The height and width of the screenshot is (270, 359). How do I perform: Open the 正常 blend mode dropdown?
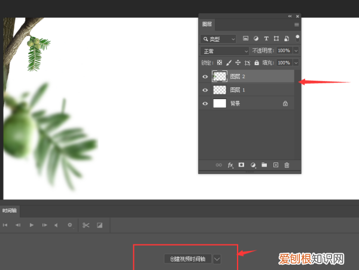(x=224, y=51)
